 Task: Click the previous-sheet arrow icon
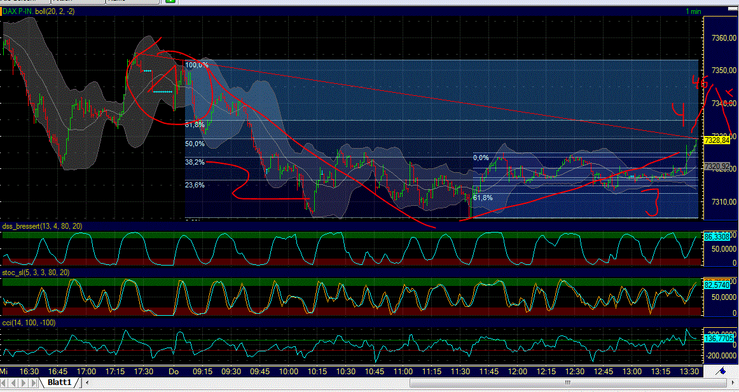[14, 383]
